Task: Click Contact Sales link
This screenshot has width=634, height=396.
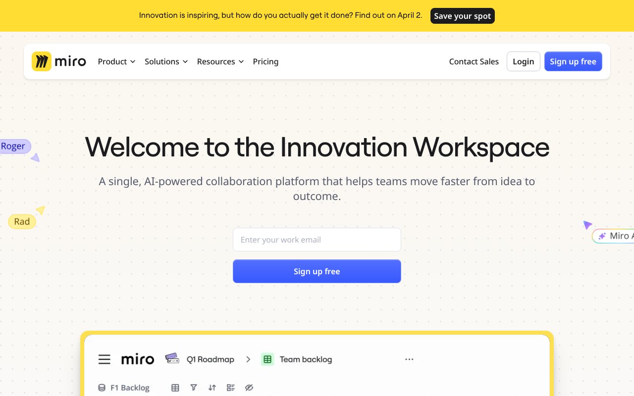Action: click(474, 61)
